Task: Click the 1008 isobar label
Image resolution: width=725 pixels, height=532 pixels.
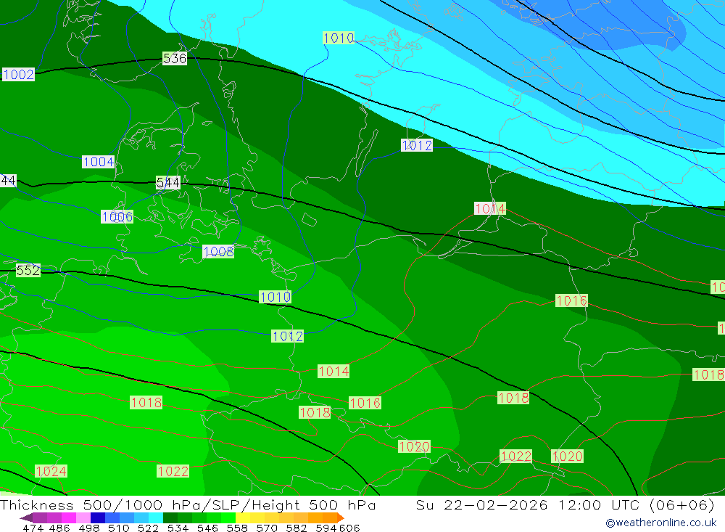Action: click(x=218, y=251)
